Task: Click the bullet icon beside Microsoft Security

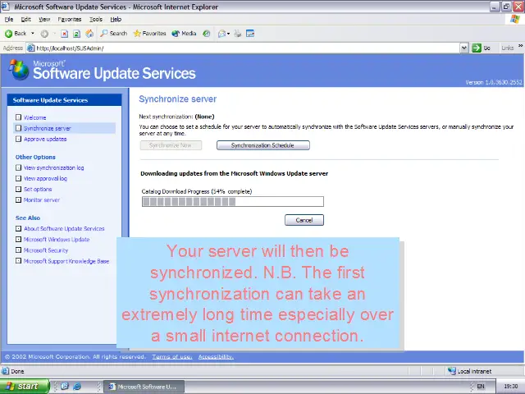Action: pyautogui.click(x=18, y=250)
